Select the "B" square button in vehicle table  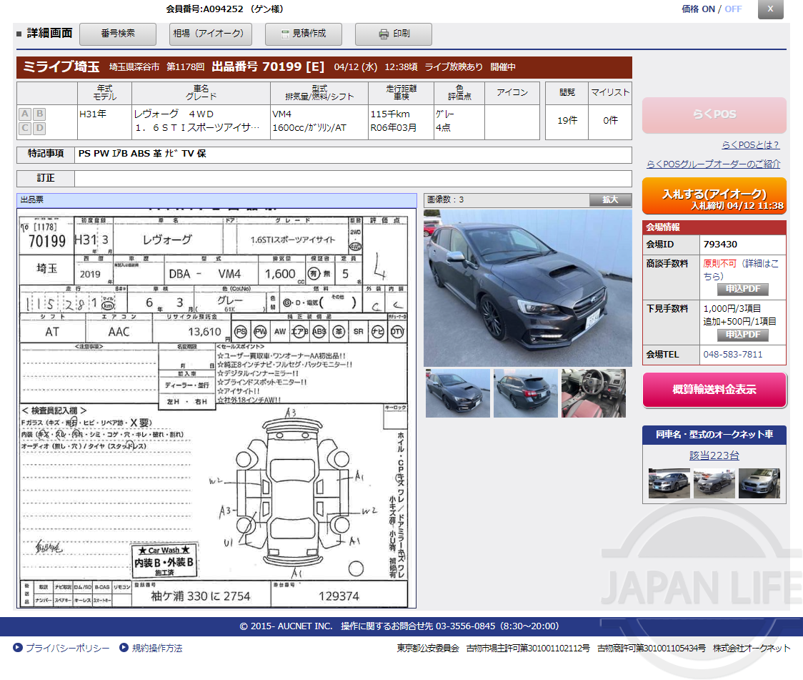tap(39, 114)
